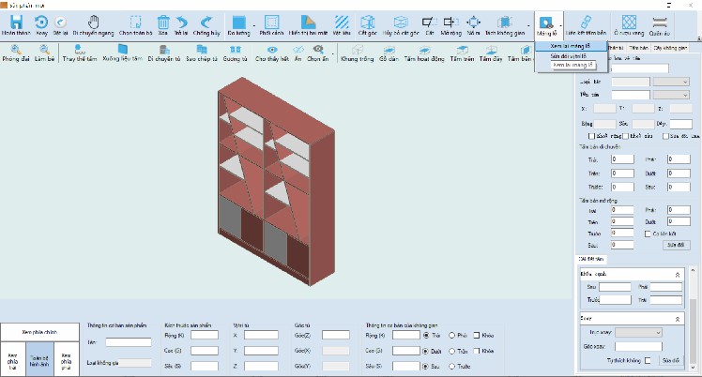Click the Liên kết tấm bên chain icon

[x=586, y=22]
